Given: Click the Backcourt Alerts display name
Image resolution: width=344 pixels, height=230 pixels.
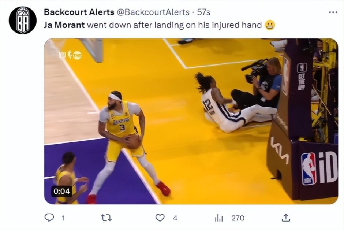Looking at the screenshot, I should [x=79, y=12].
